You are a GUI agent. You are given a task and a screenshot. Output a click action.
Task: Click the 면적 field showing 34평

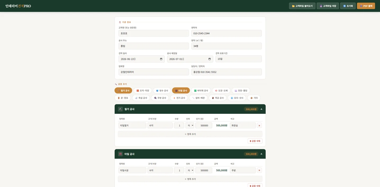(226, 46)
